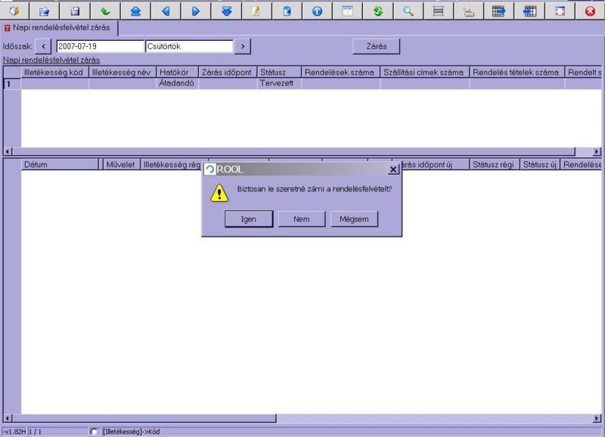Click the red exit toolbar icon
The image size is (605, 437).
pyautogui.click(x=590, y=11)
